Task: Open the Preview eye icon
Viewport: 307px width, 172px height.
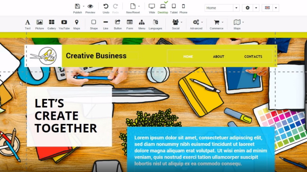Action: click(90, 6)
